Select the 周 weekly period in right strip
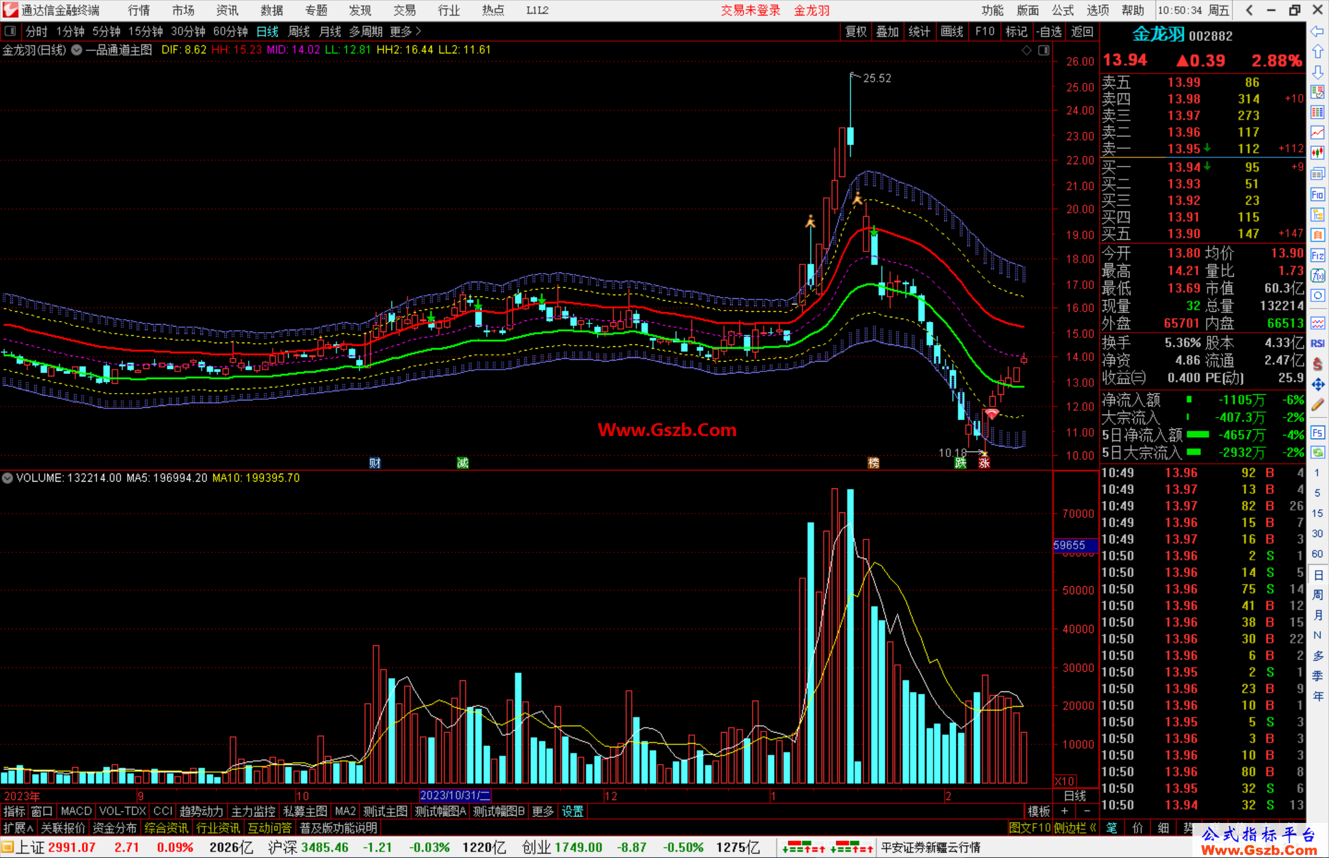 pos(1317,595)
